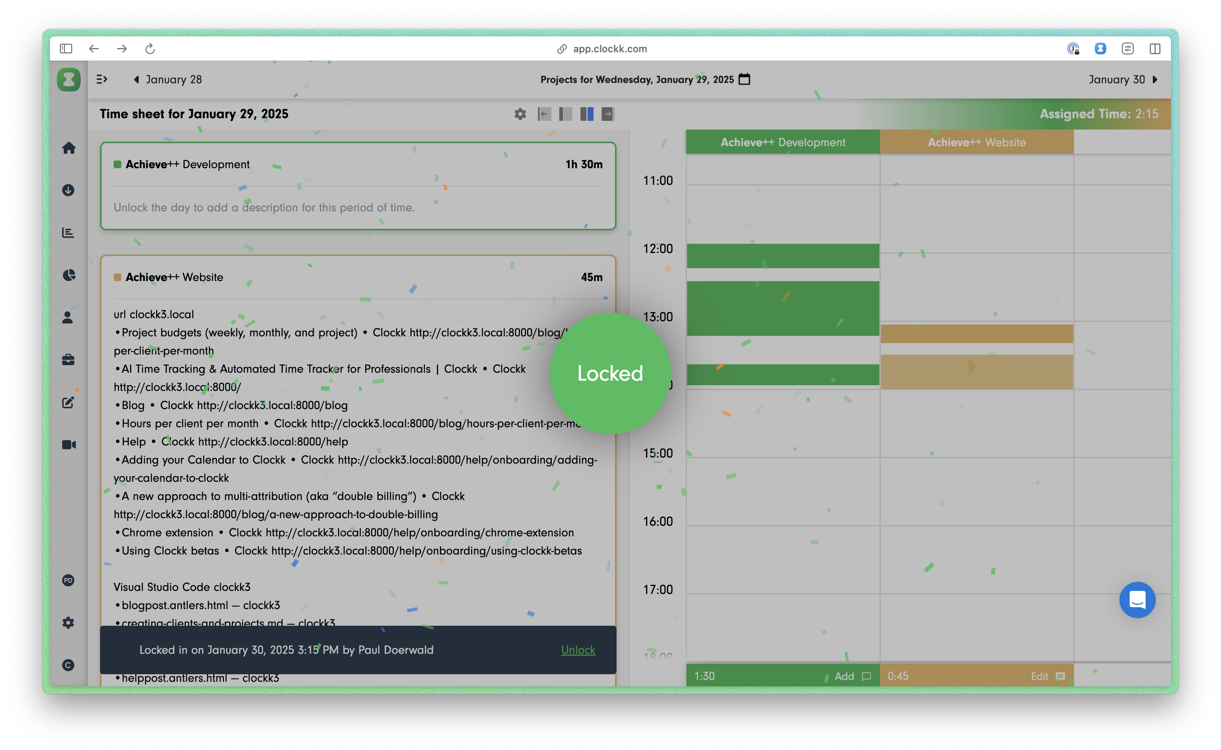Click the circled C sidebar icon
The height and width of the screenshot is (750, 1221).
tap(69, 665)
